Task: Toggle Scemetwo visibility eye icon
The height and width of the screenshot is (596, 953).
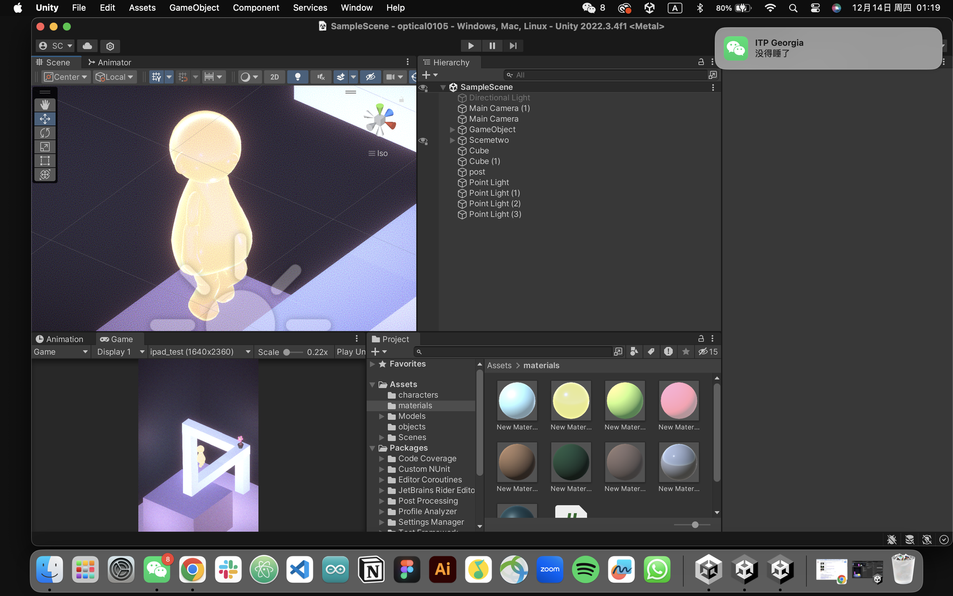Action: [x=423, y=140]
